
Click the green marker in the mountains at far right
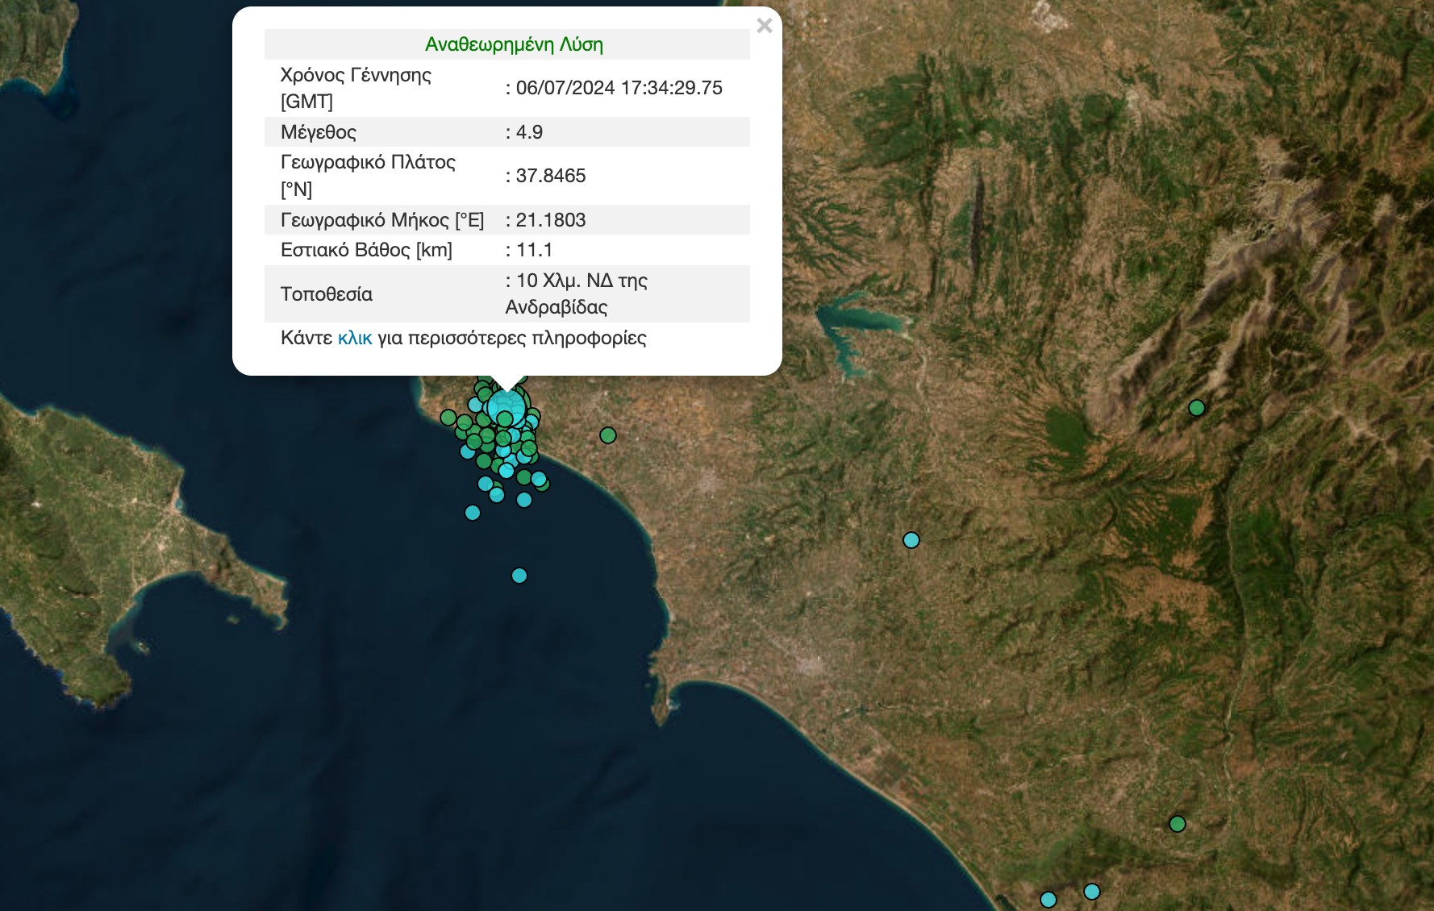tap(1197, 408)
